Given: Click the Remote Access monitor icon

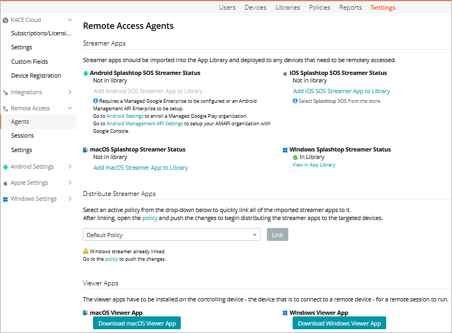Looking at the screenshot, I should 5,109.
